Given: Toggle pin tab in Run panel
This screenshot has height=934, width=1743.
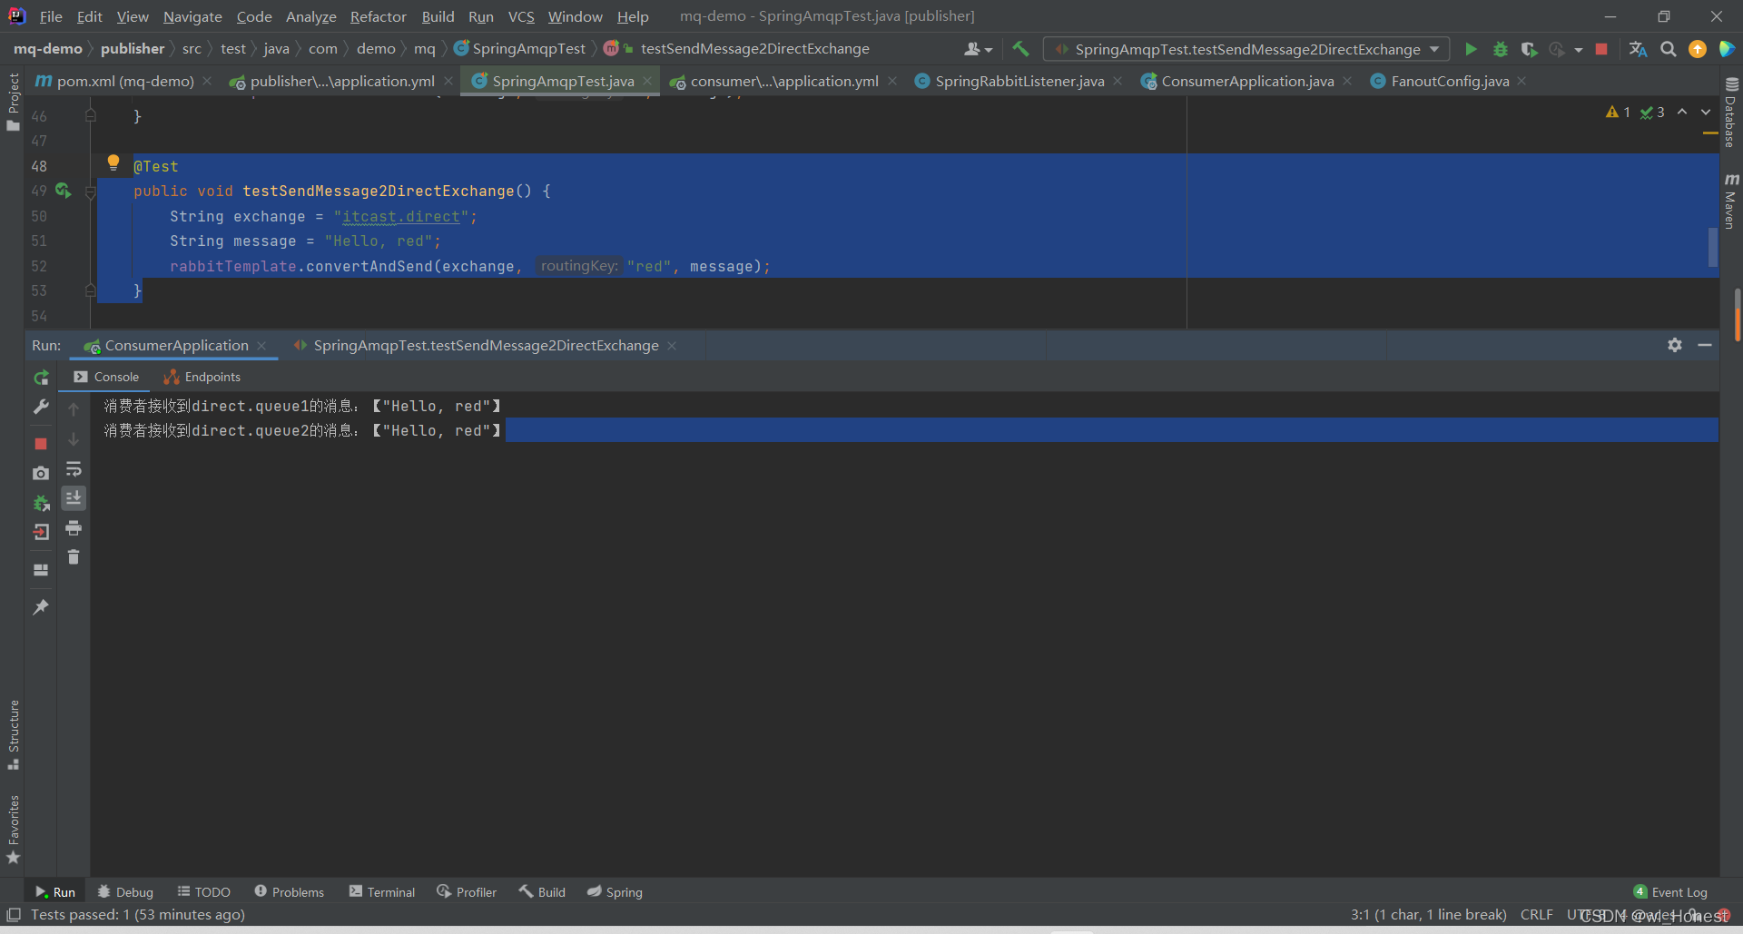Looking at the screenshot, I should tap(41, 607).
